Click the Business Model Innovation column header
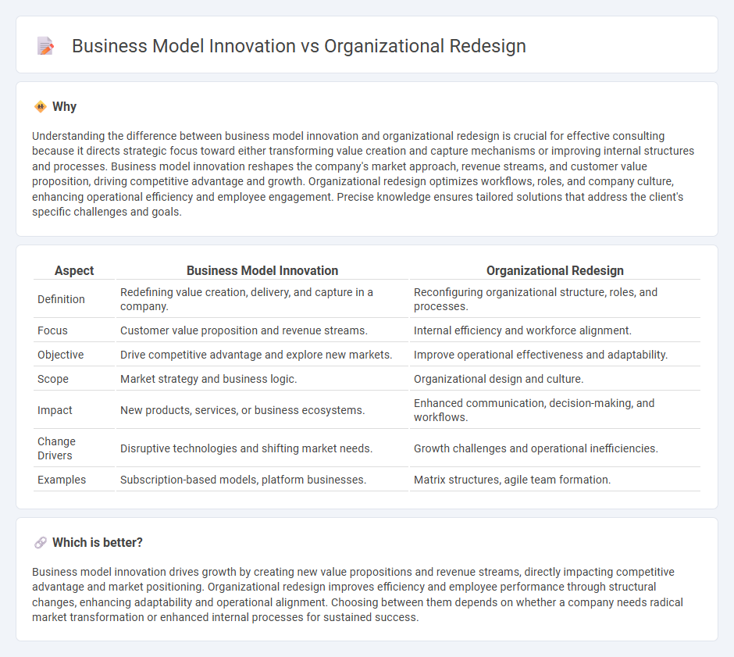 262,270
